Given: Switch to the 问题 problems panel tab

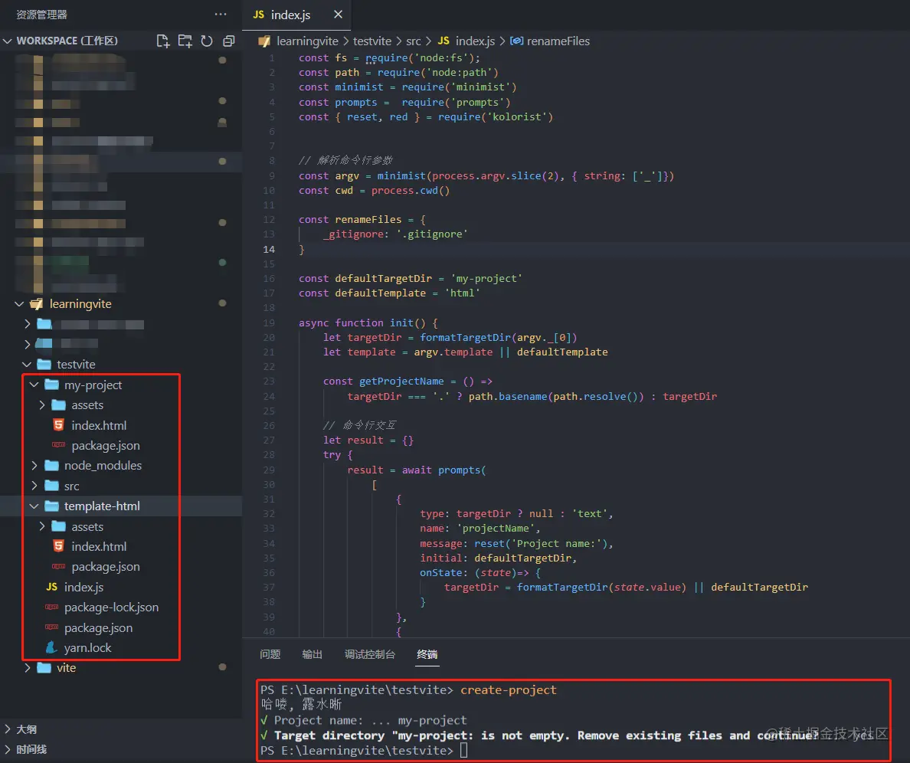Looking at the screenshot, I should click(270, 654).
